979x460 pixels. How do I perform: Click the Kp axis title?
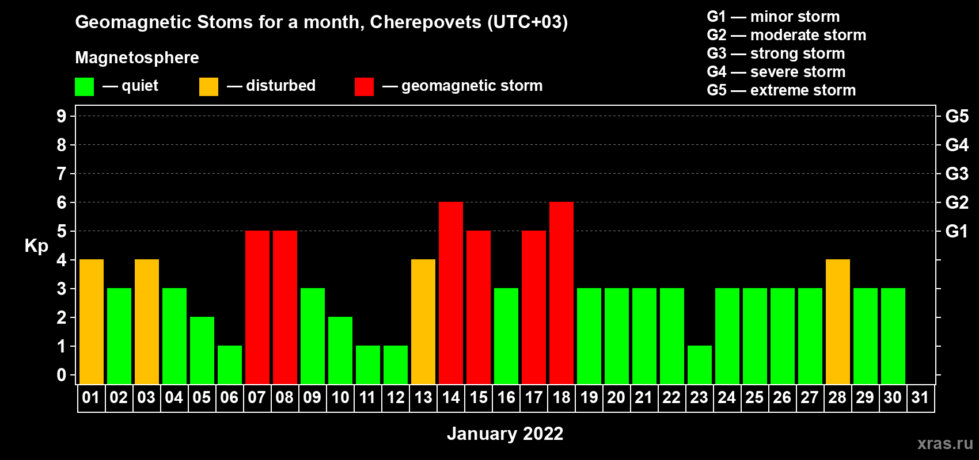pyautogui.click(x=36, y=246)
